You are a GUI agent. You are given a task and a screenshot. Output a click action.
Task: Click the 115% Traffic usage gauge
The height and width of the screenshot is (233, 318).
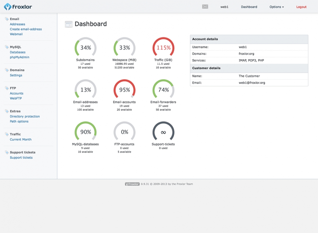pyautogui.click(x=163, y=48)
